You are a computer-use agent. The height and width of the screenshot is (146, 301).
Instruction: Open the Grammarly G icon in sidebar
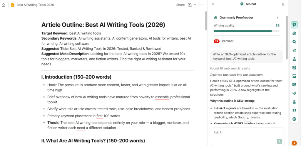point(294,33)
